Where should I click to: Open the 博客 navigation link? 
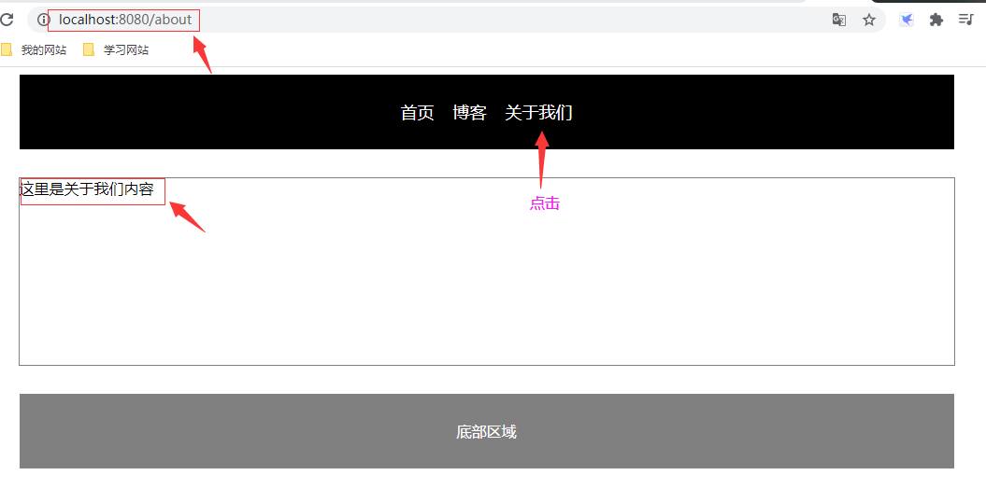pos(470,113)
